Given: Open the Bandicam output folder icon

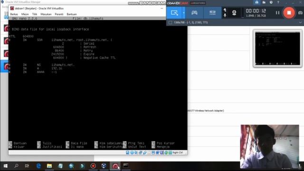Looking at the screenshot, I should pyautogui.click(x=264, y=2).
